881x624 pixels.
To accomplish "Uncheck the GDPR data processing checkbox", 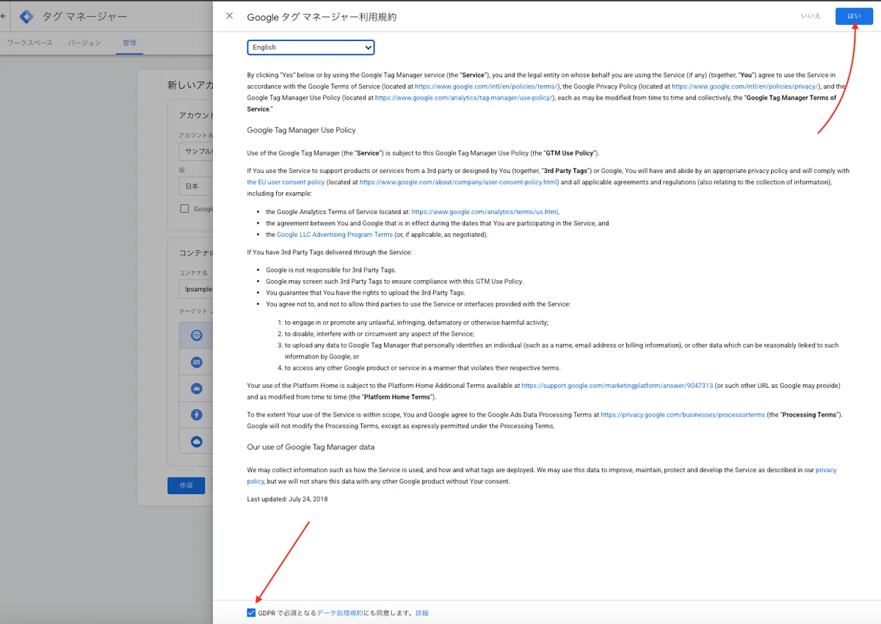I will point(252,613).
